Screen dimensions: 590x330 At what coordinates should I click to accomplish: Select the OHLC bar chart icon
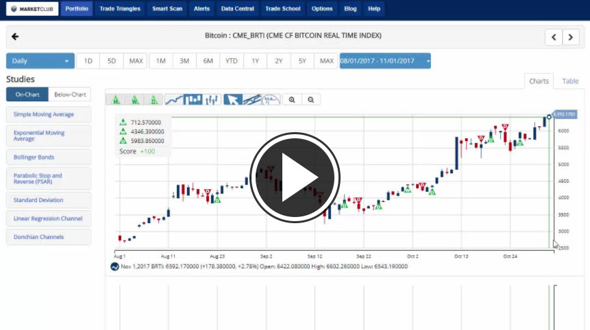(211, 100)
